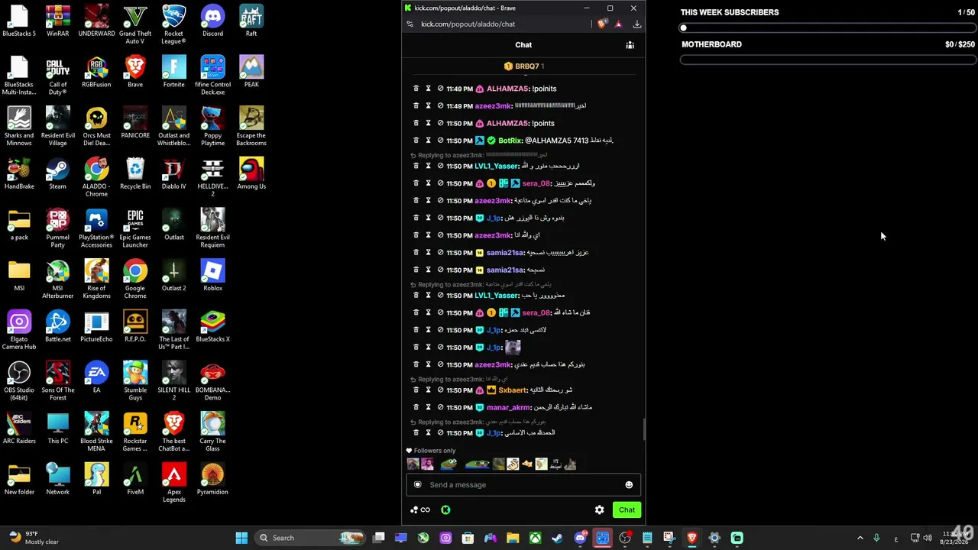Timeout BotRix using the hourglass icon
This screenshot has width=978, height=550.
pos(428,141)
